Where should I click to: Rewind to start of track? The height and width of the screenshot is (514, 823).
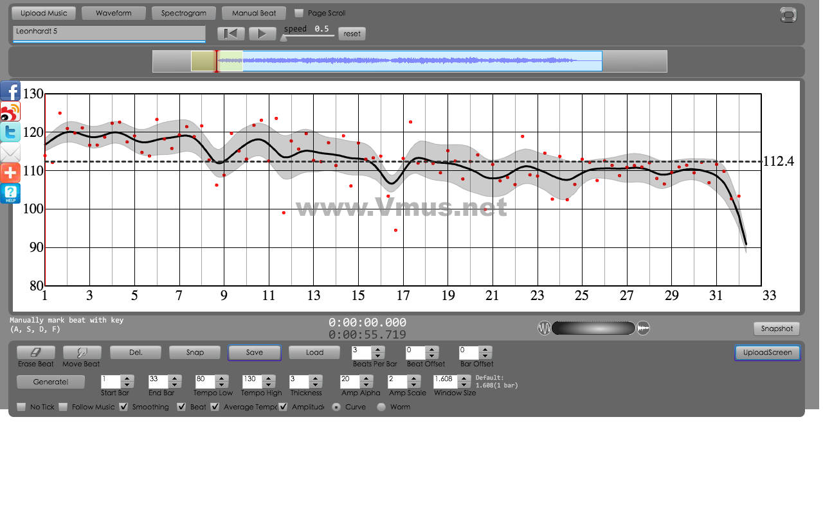231,33
